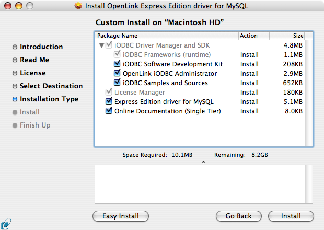The width and height of the screenshot is (324, 230).
Task: Click the License step bullet icon
Action: point(15,73)
